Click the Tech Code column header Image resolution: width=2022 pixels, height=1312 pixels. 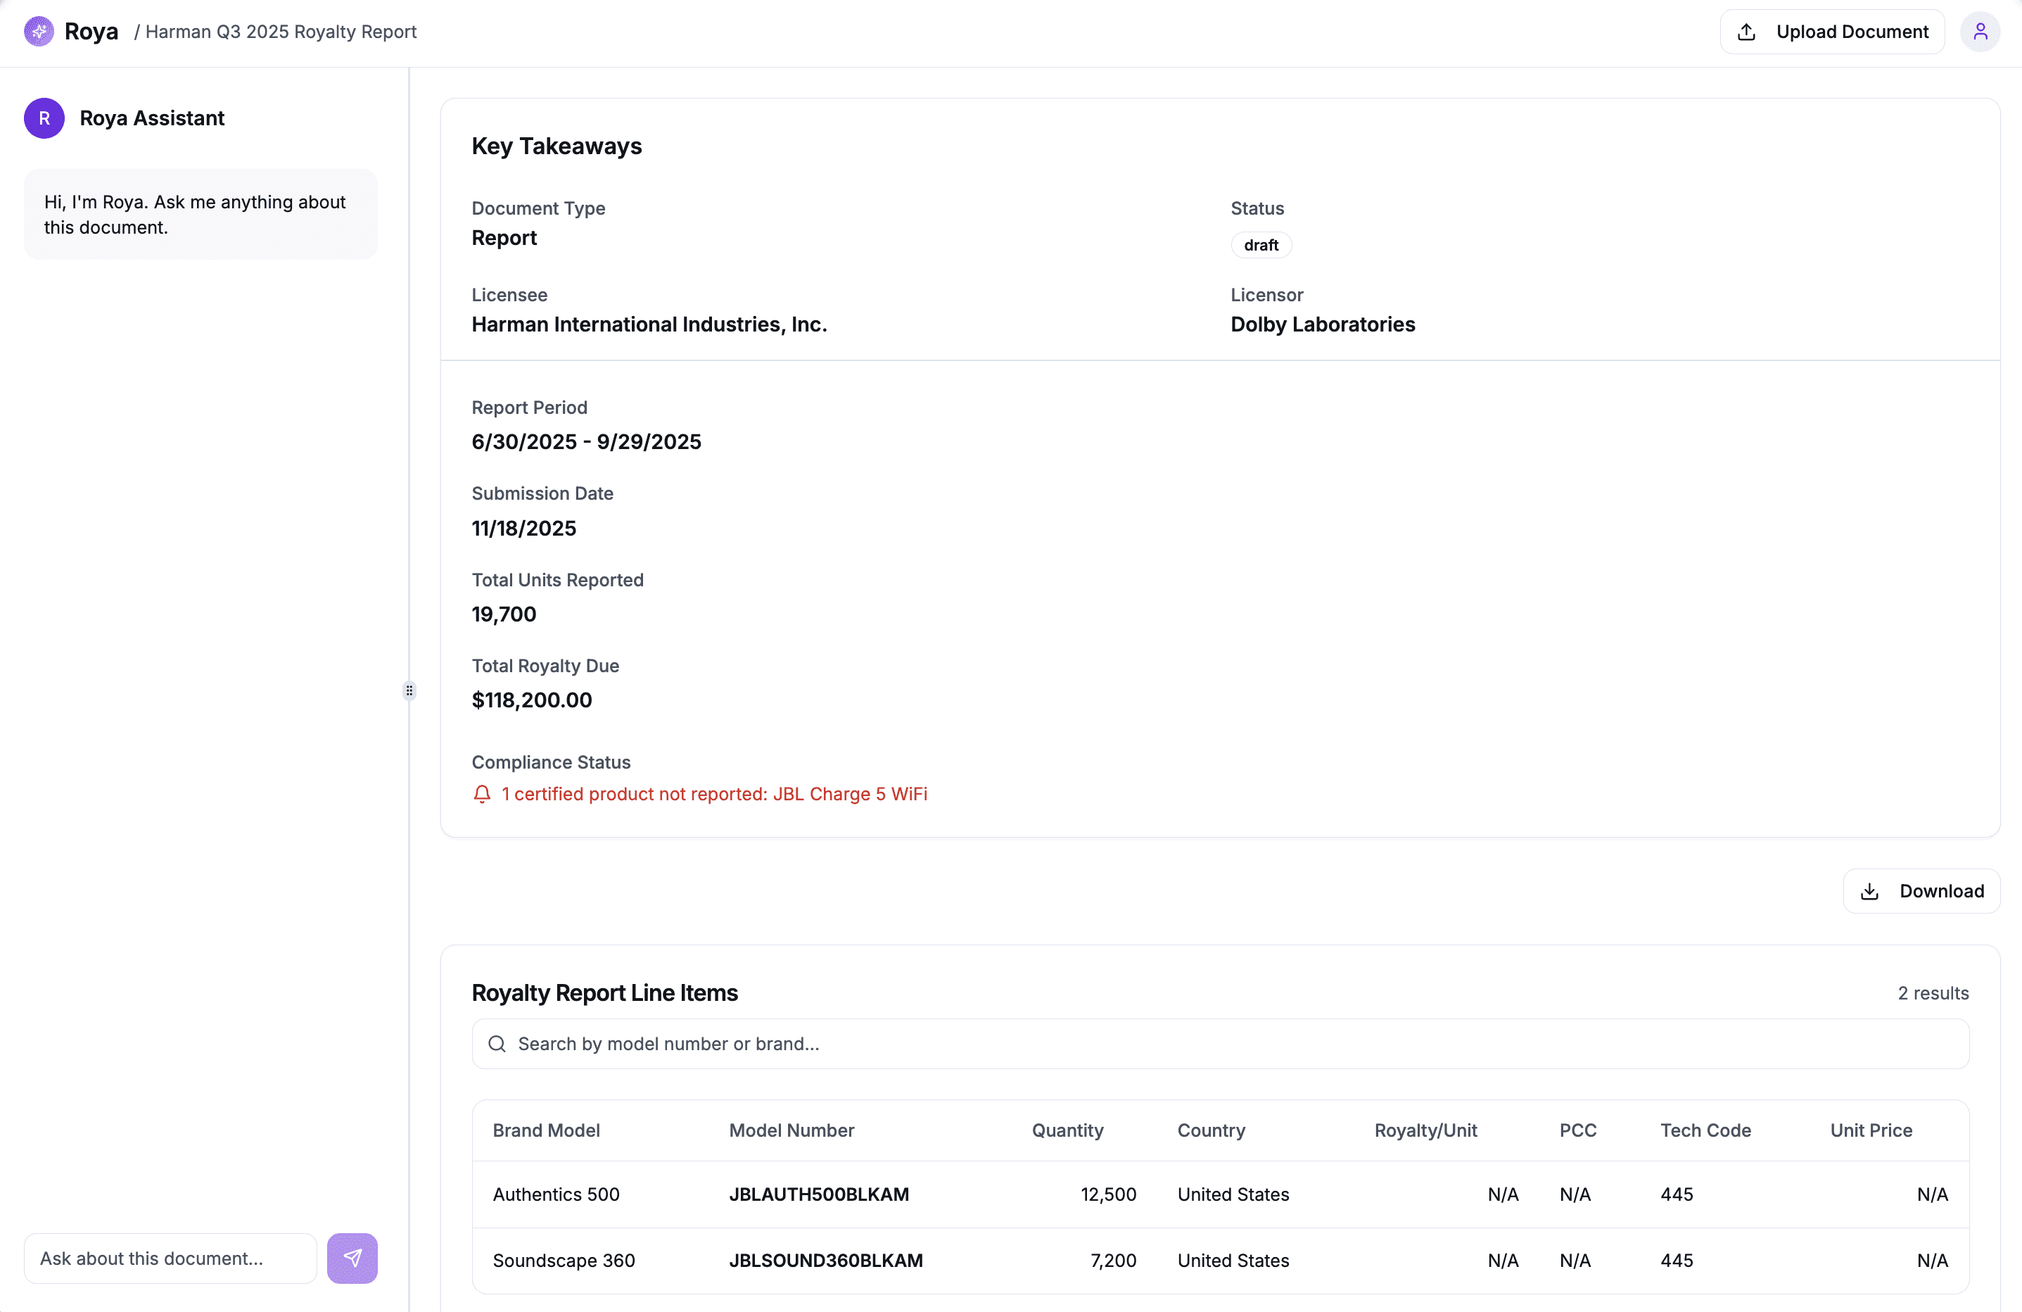[x=1705, y=1130]
